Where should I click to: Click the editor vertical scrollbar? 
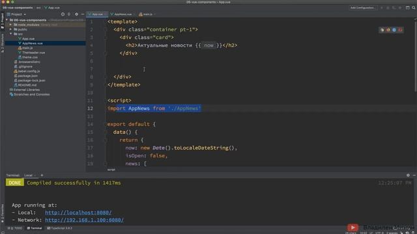(416, 56)
